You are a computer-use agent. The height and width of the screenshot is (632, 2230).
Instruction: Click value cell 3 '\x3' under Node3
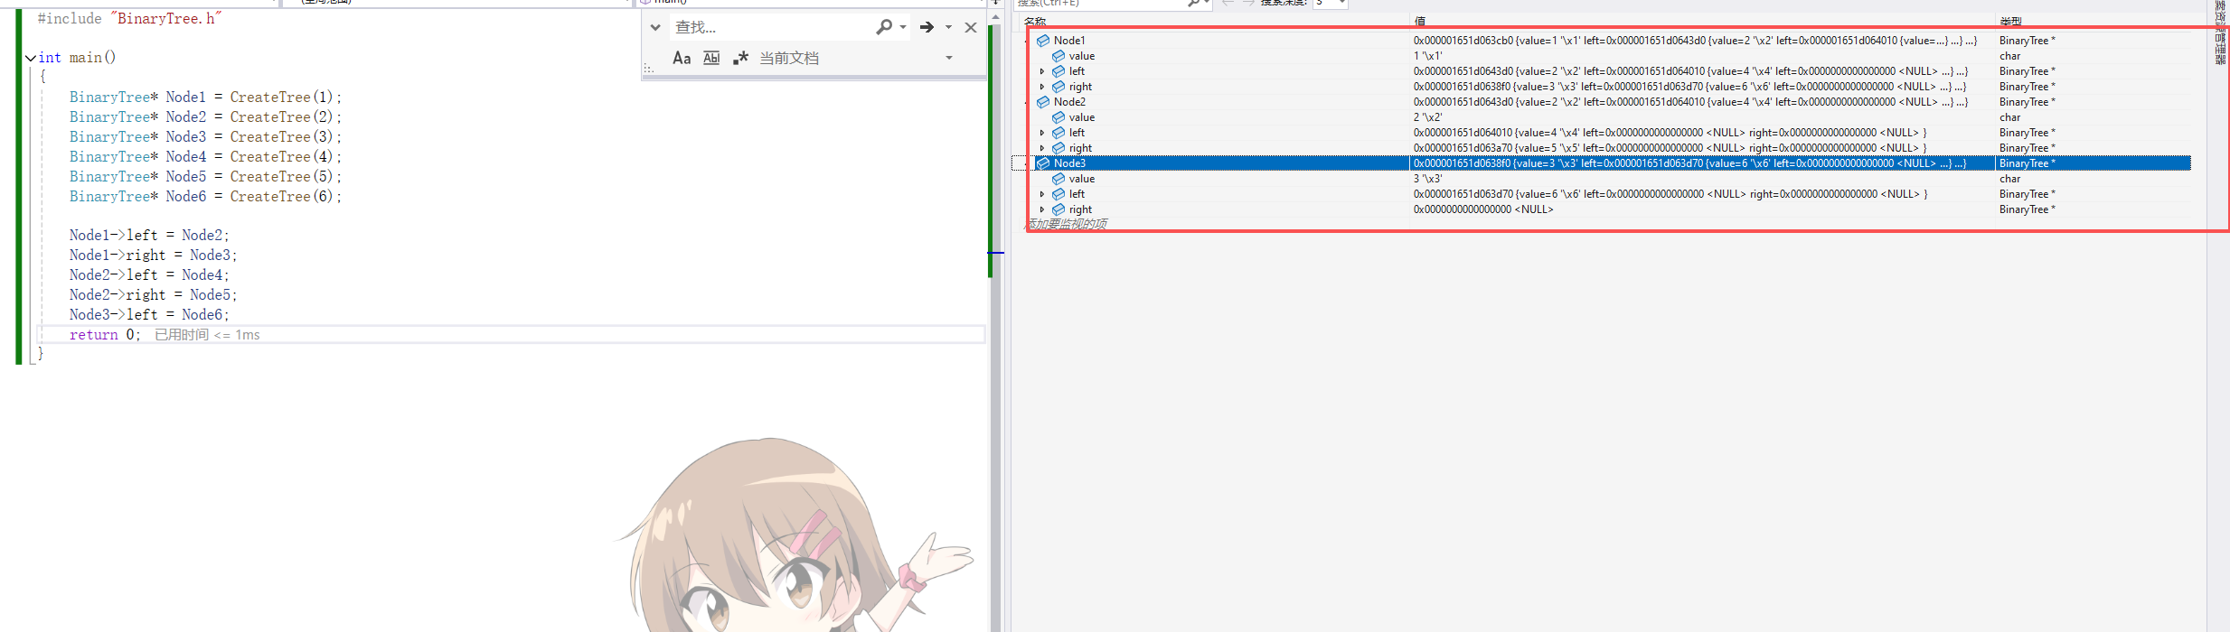(1428, 179)
